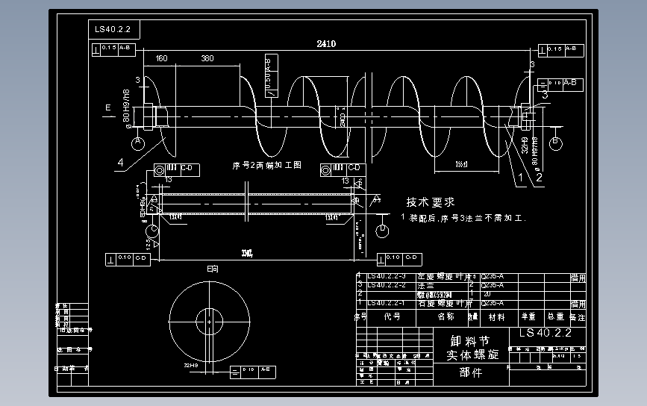The image size is (647, 406).
Task: Click the balloon number 2 near right end
Action: click(539, 178)
